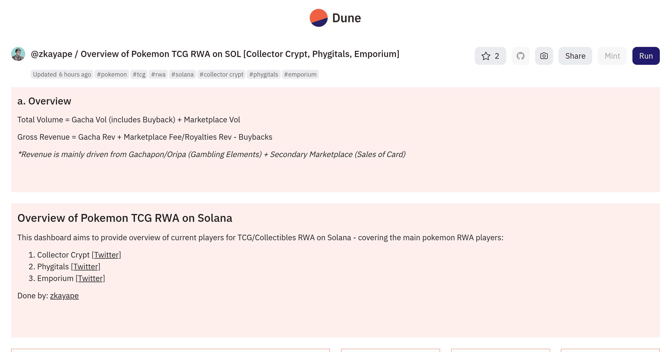Visit the zkayape link after Done by
This screenshot has height=352, width=671.
64,296
